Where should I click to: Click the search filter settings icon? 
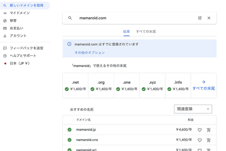tap(200, 18)
